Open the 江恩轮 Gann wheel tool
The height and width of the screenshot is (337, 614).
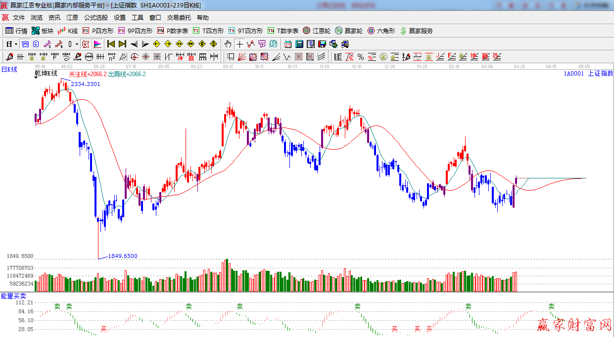(x=317, y=31)
